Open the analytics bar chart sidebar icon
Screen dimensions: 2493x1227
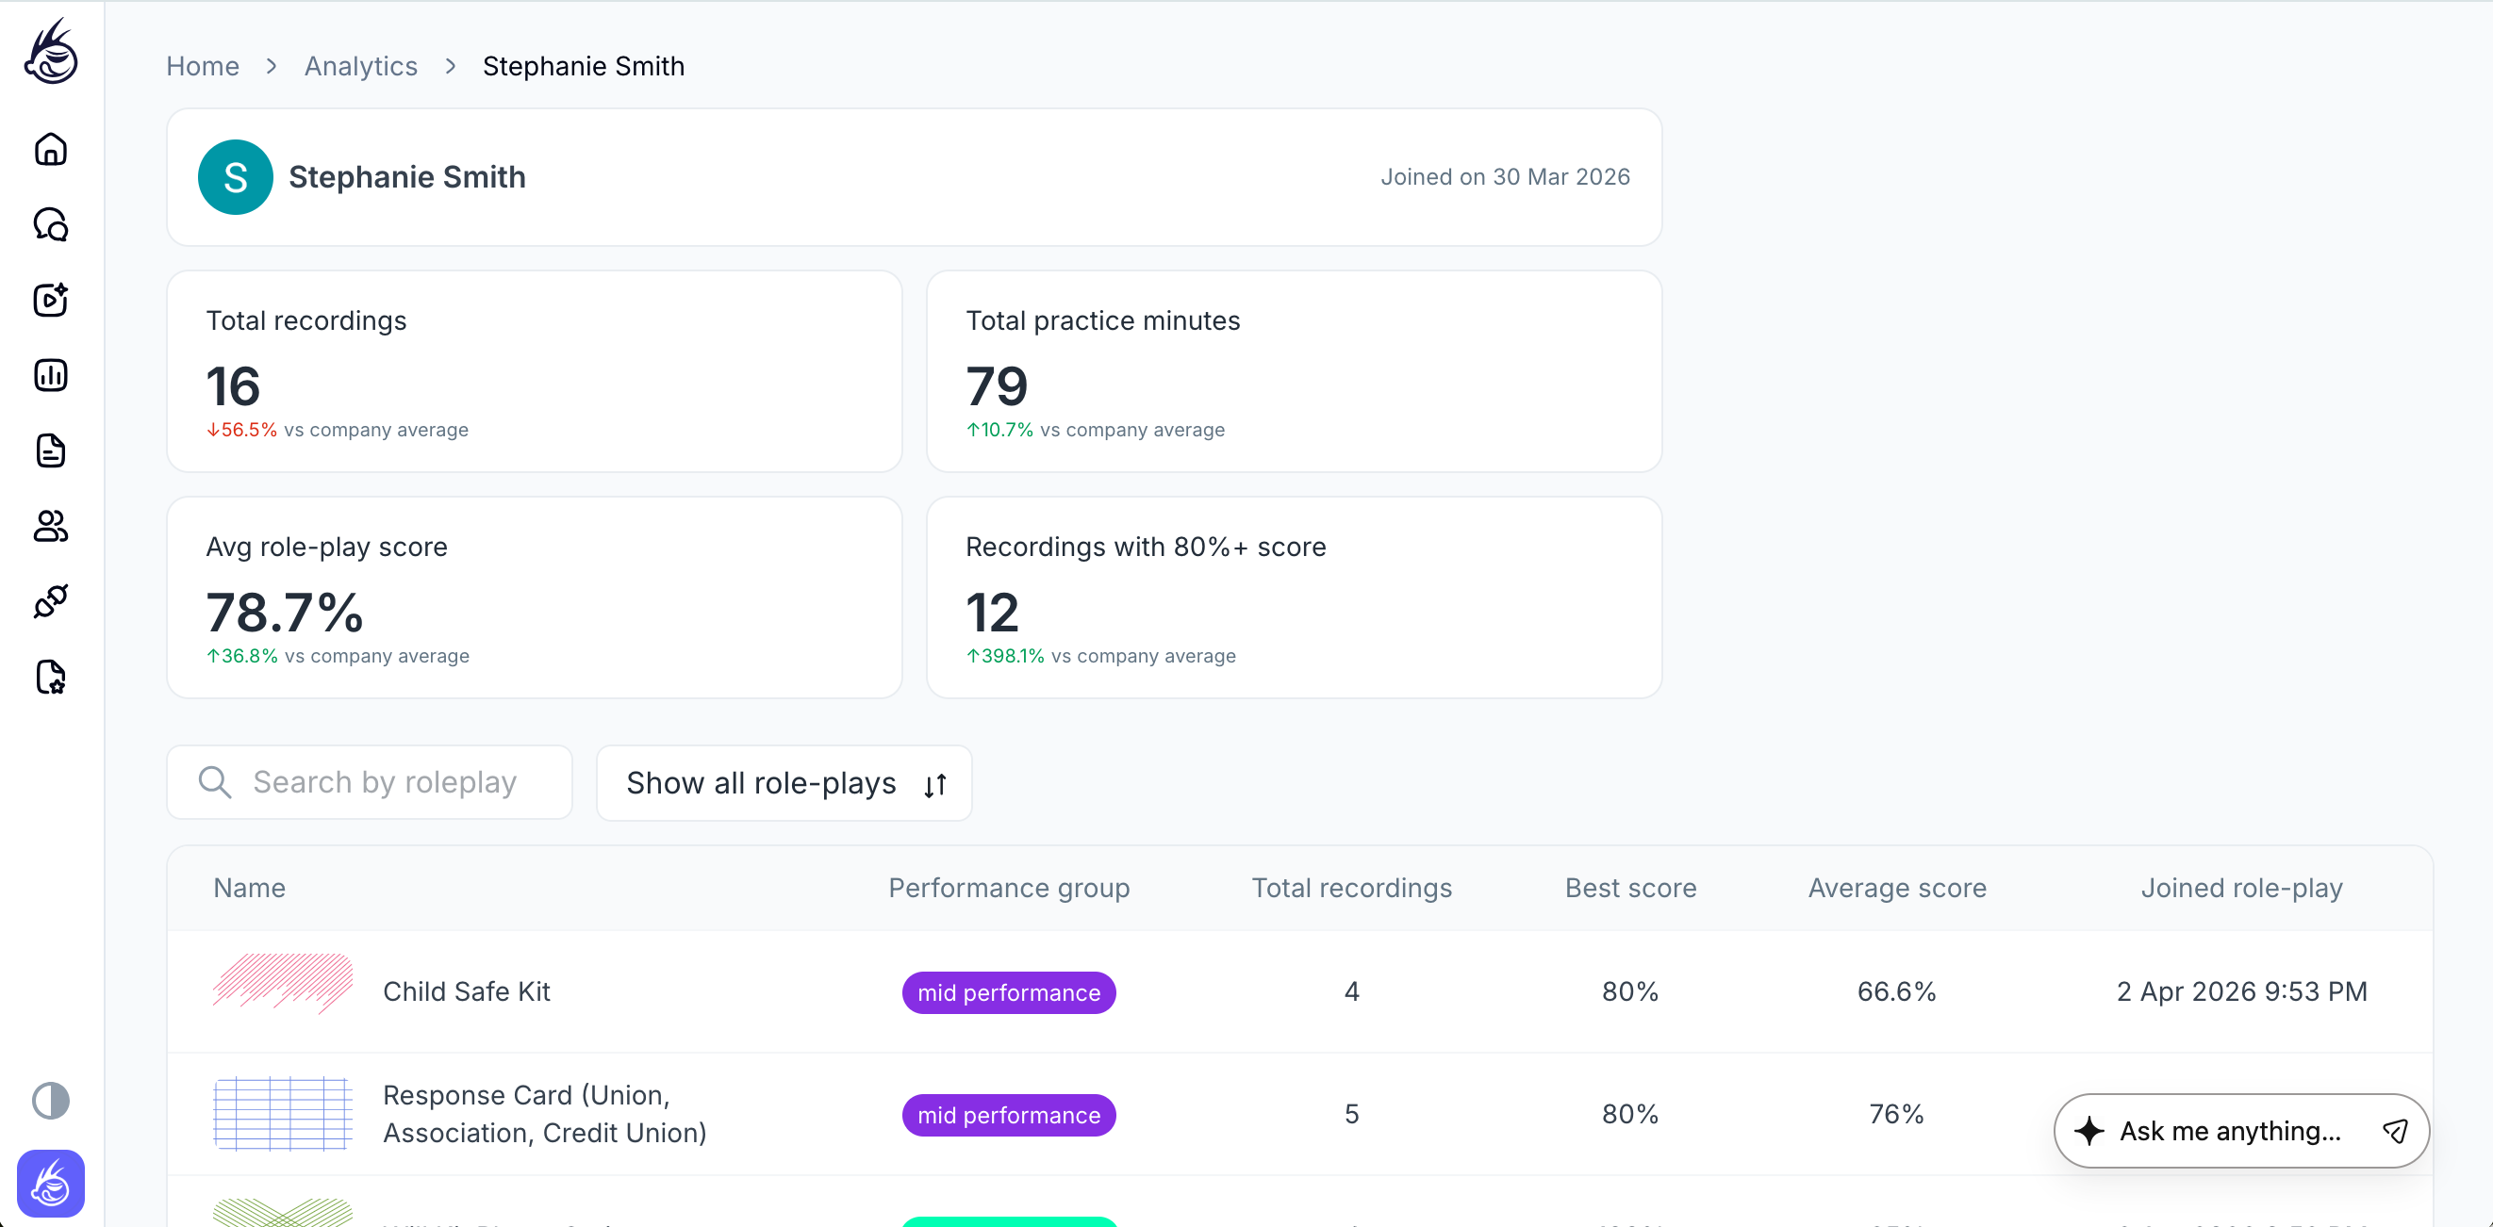click(x=50, y=375)
